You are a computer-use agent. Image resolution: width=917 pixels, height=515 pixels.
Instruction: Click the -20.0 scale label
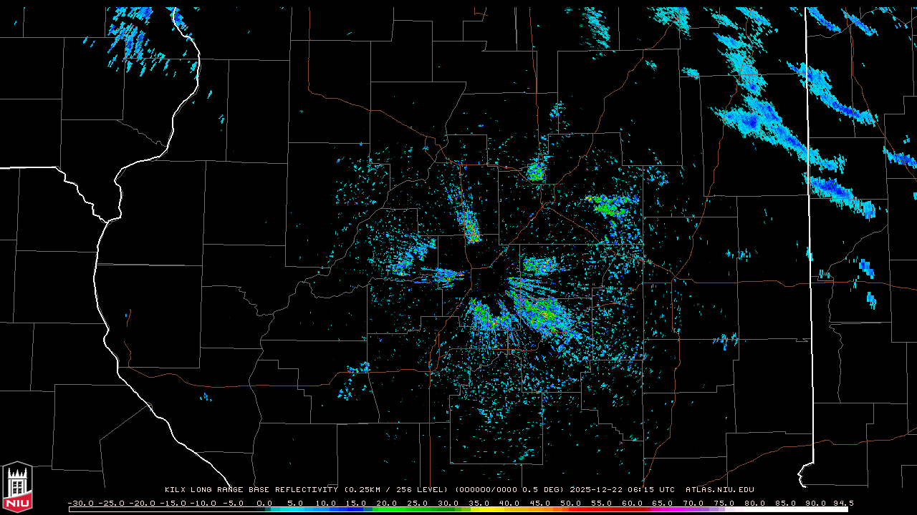pos(143,503)
